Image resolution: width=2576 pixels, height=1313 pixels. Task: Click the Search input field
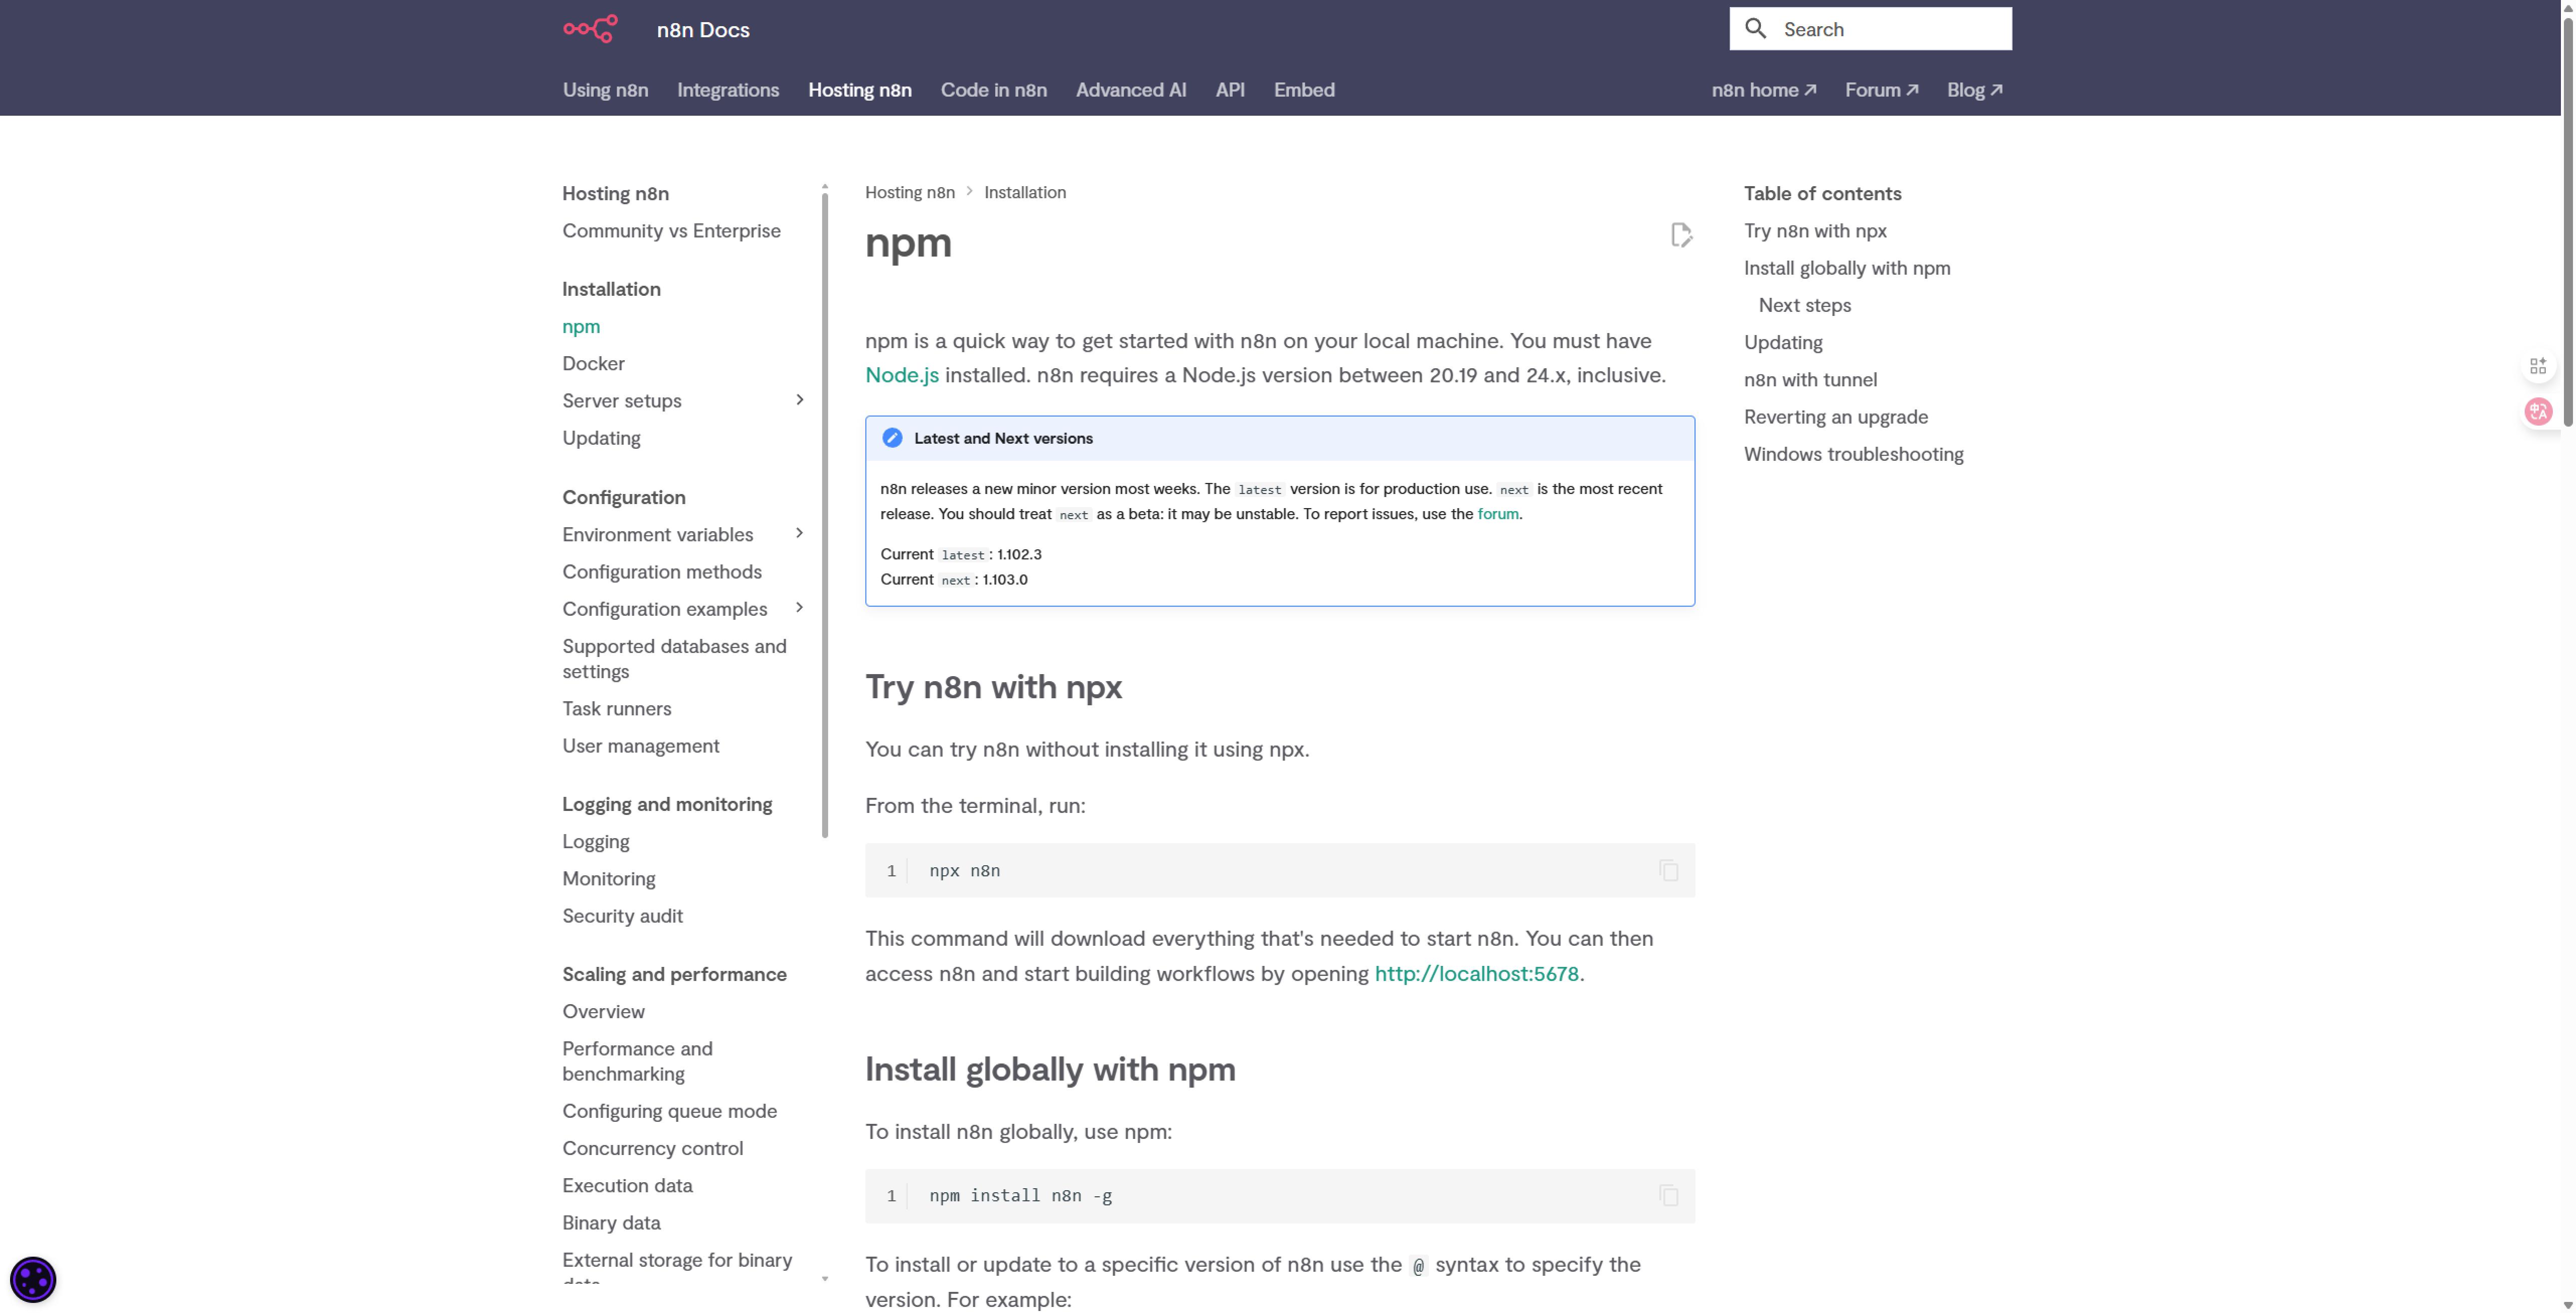pyautogui.click(x=1870, y=29)
